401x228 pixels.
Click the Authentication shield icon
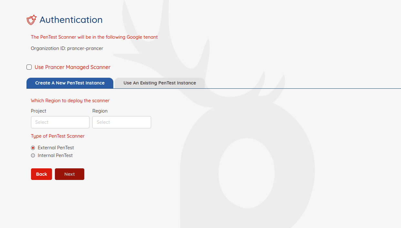click(x=31, y=20)
